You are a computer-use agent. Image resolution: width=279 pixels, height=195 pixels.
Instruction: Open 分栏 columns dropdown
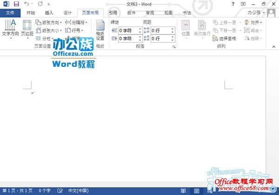[45, 39]
